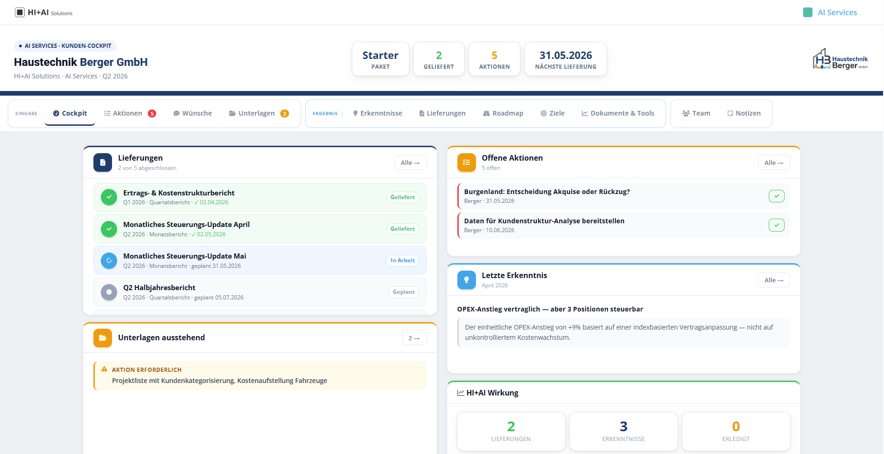884x454 pixels.
Task: Click the Geliefert badge on Ertrags- & Kostenstrukturbericht
Action: (x=402, y=197)
